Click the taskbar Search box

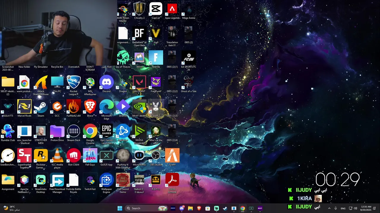click(147, 208)
